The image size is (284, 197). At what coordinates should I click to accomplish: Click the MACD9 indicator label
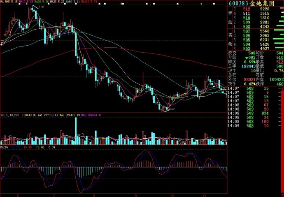click(x=5, y=146)
